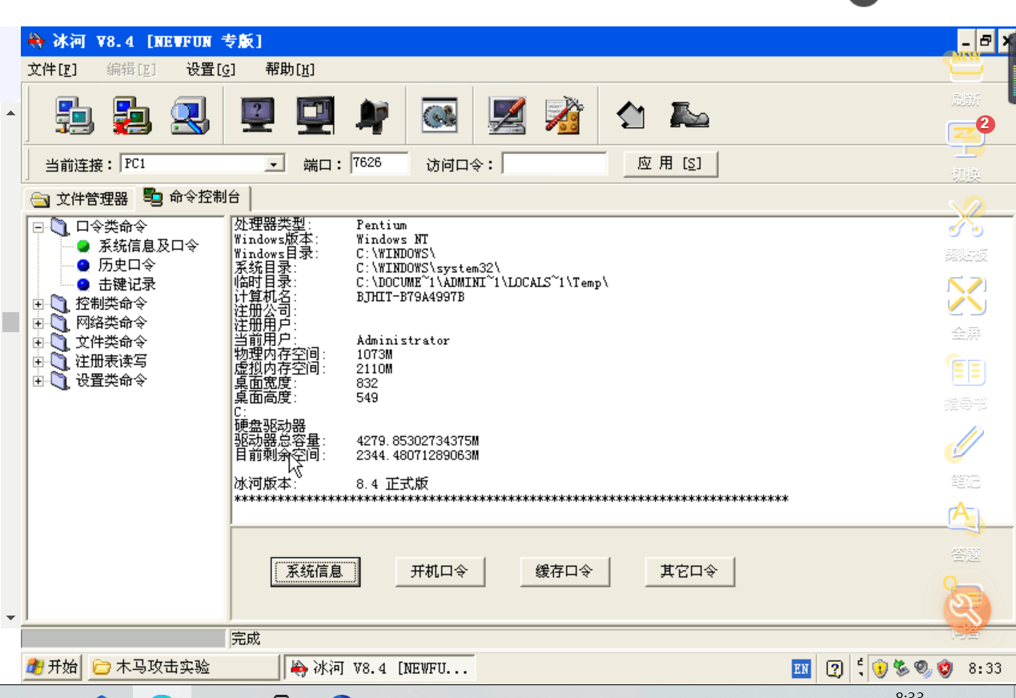Click the screwdriver remote configuration icon
The height and width of the screenshot is (698, 1016).
coord(508,116)
